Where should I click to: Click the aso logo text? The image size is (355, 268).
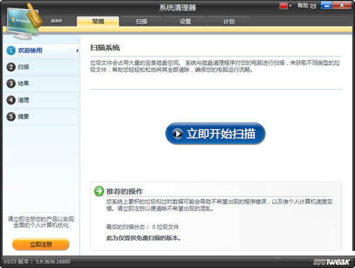click(x=56, y=21)
